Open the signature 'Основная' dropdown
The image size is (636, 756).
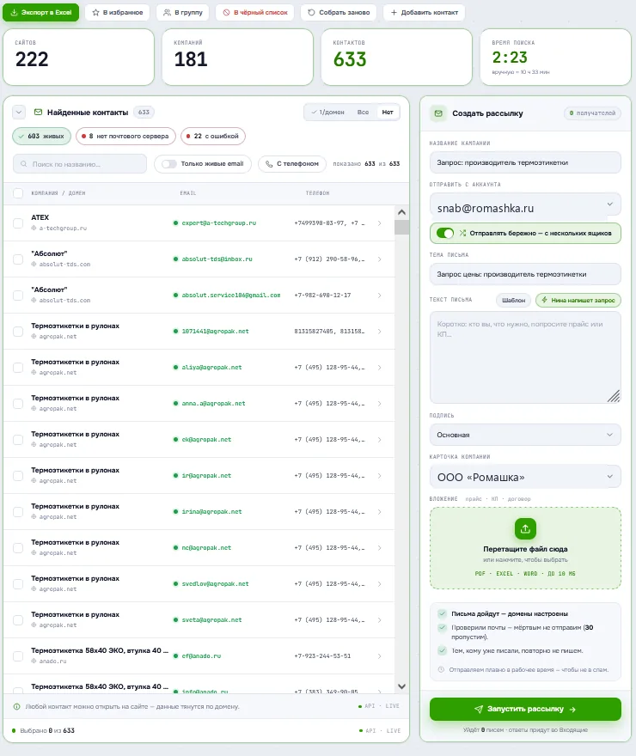click(x=525, y=435)
